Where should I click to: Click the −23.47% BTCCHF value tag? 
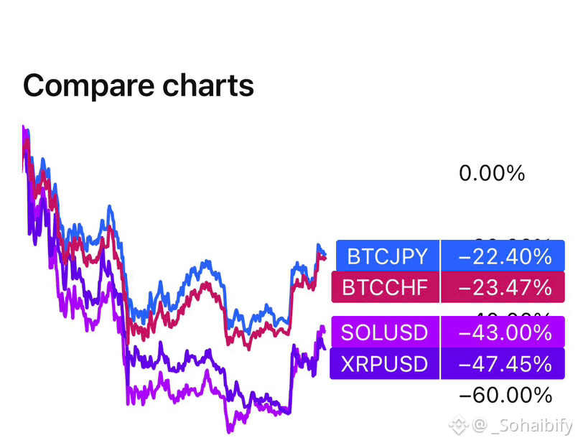pyautogui.click(x=503, y=287)
